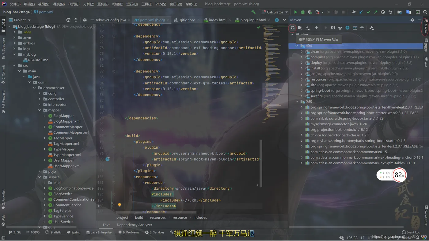Click Add Maven Projects plus icon
Image resolution: width=429 pixels, height=241 pixels.
tap(316, 28)
